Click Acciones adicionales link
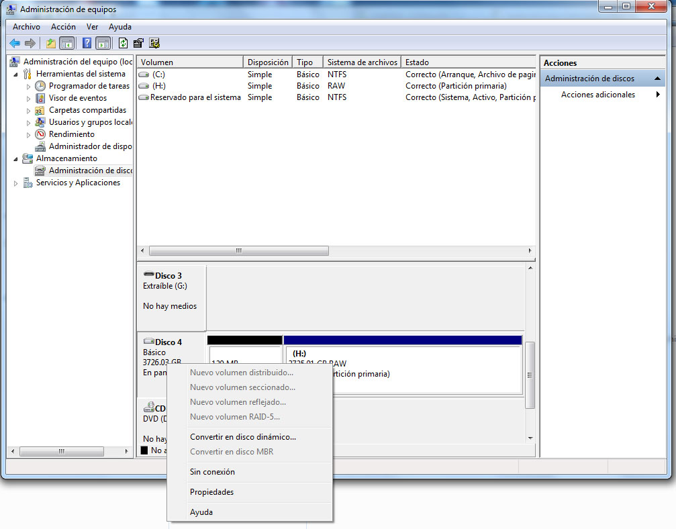The height and width of the screenshot is (529, 676). click(x=598, y=95)
